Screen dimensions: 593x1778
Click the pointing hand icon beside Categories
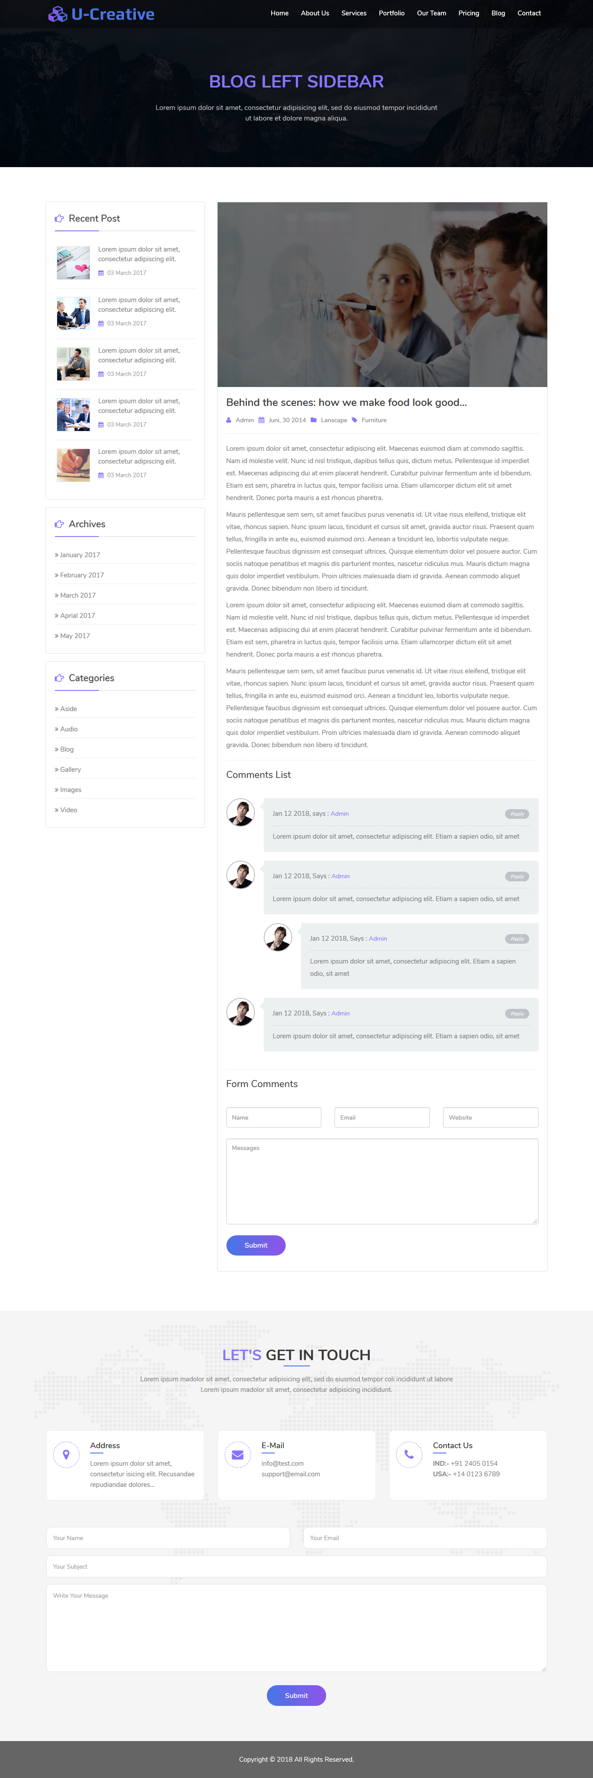pyautogui.click(x=59, y=679)
